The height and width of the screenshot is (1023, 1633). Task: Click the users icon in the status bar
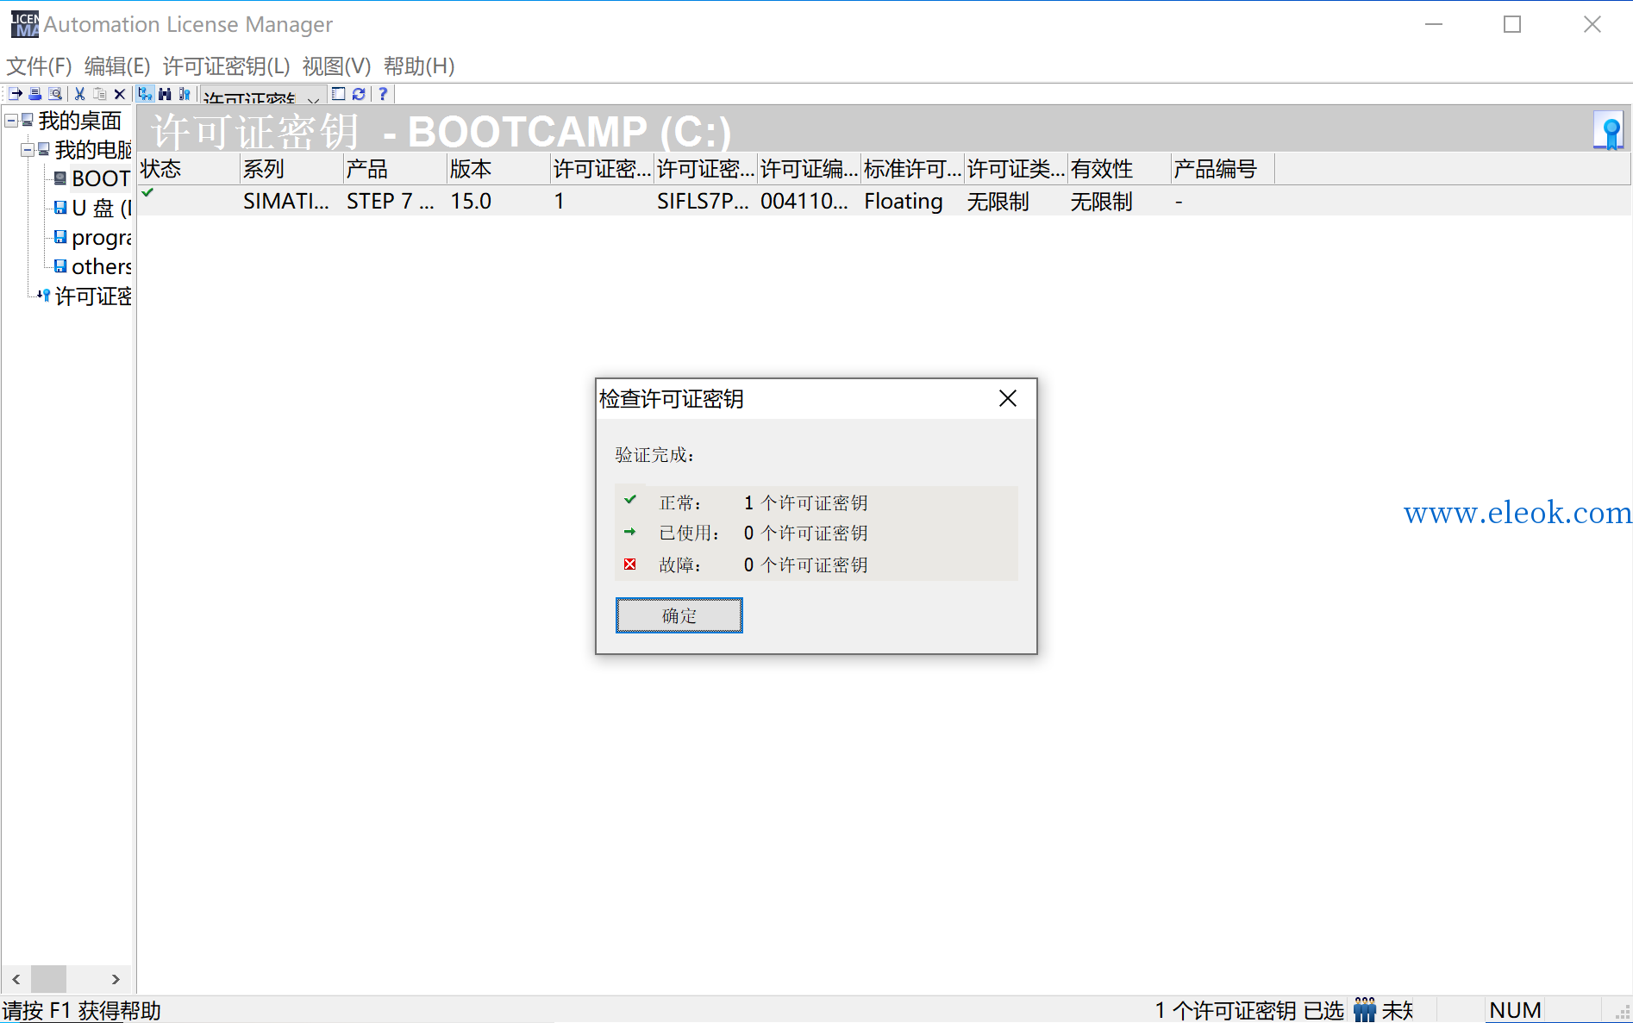click(1365, 1009)
